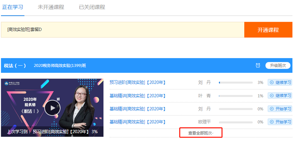This screenshot has height=141, width=296.
Task: Expand 查看全部班次 to show all classes
Action: pyautogui.click(x=201, y=133)
